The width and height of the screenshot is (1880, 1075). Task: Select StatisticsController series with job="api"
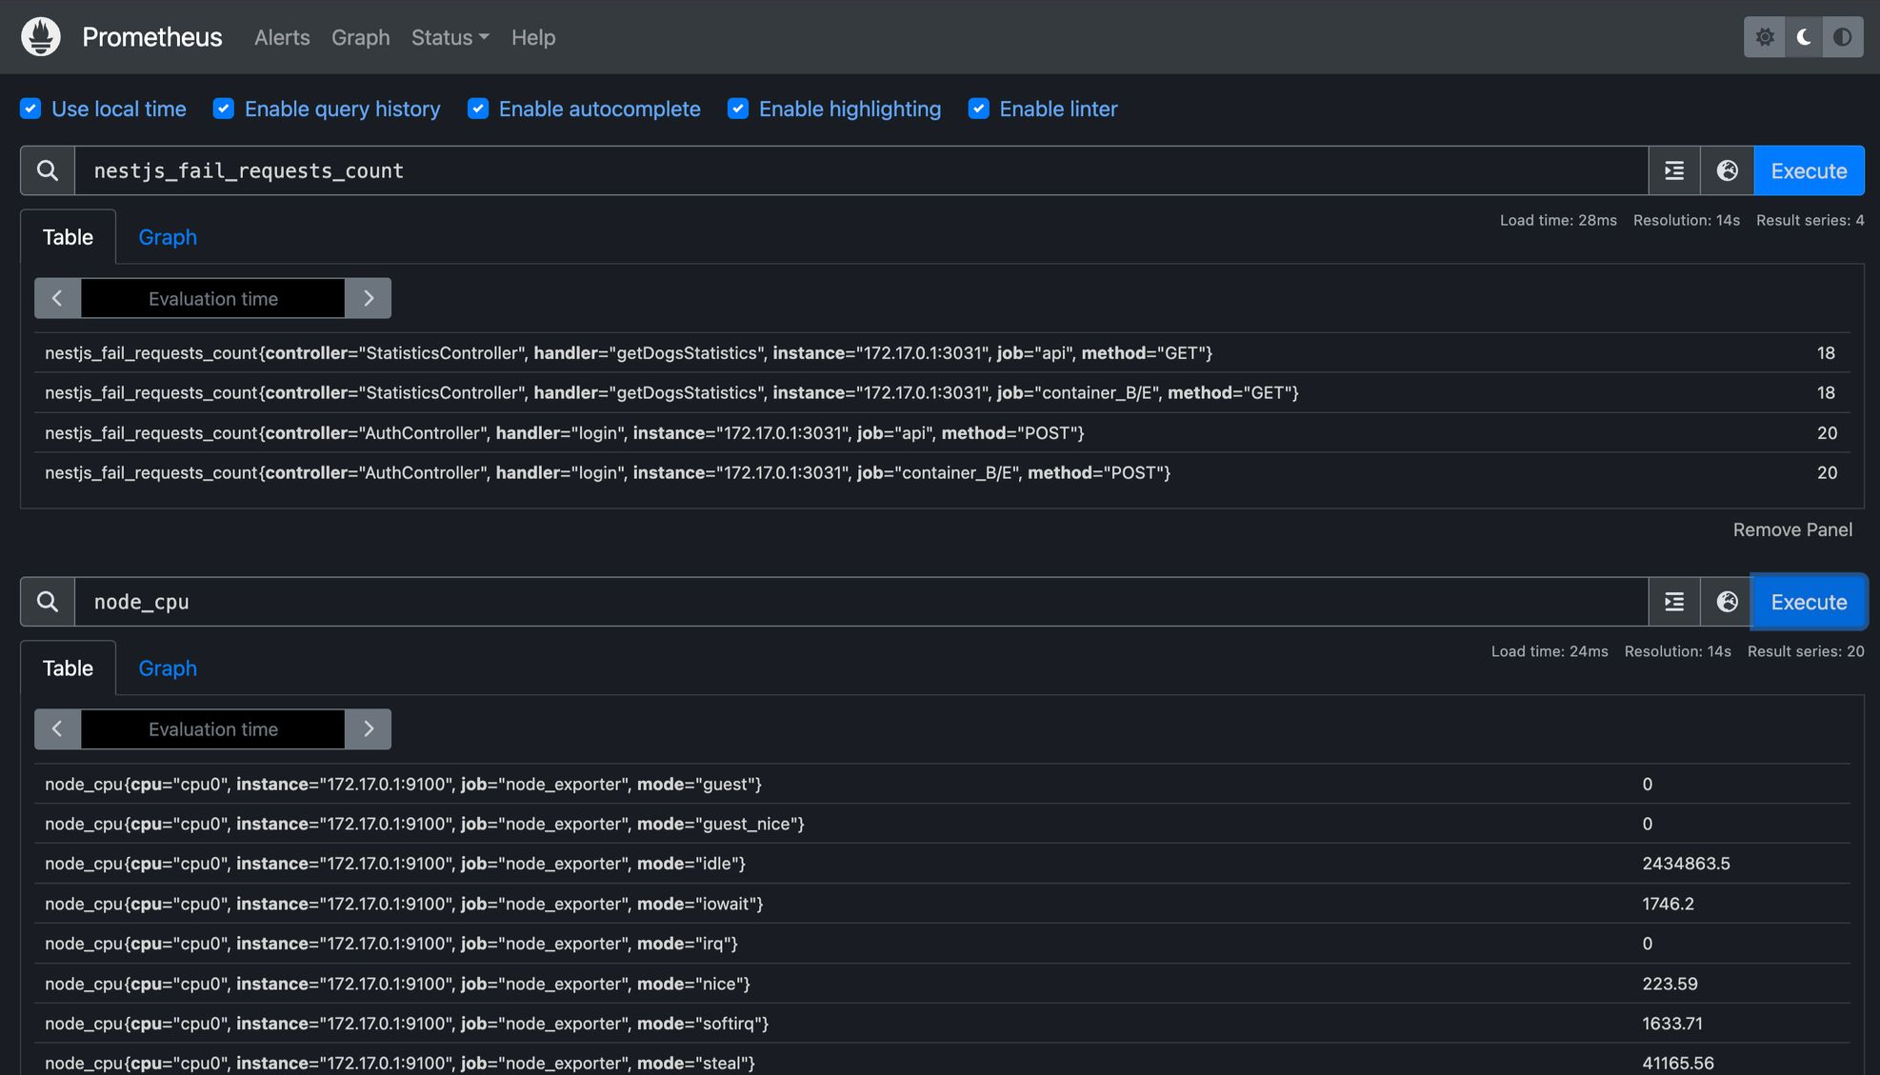click(x=943, y=353)
